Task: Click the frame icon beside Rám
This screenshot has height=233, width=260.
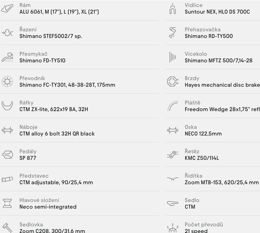Action: coord(7,8)
